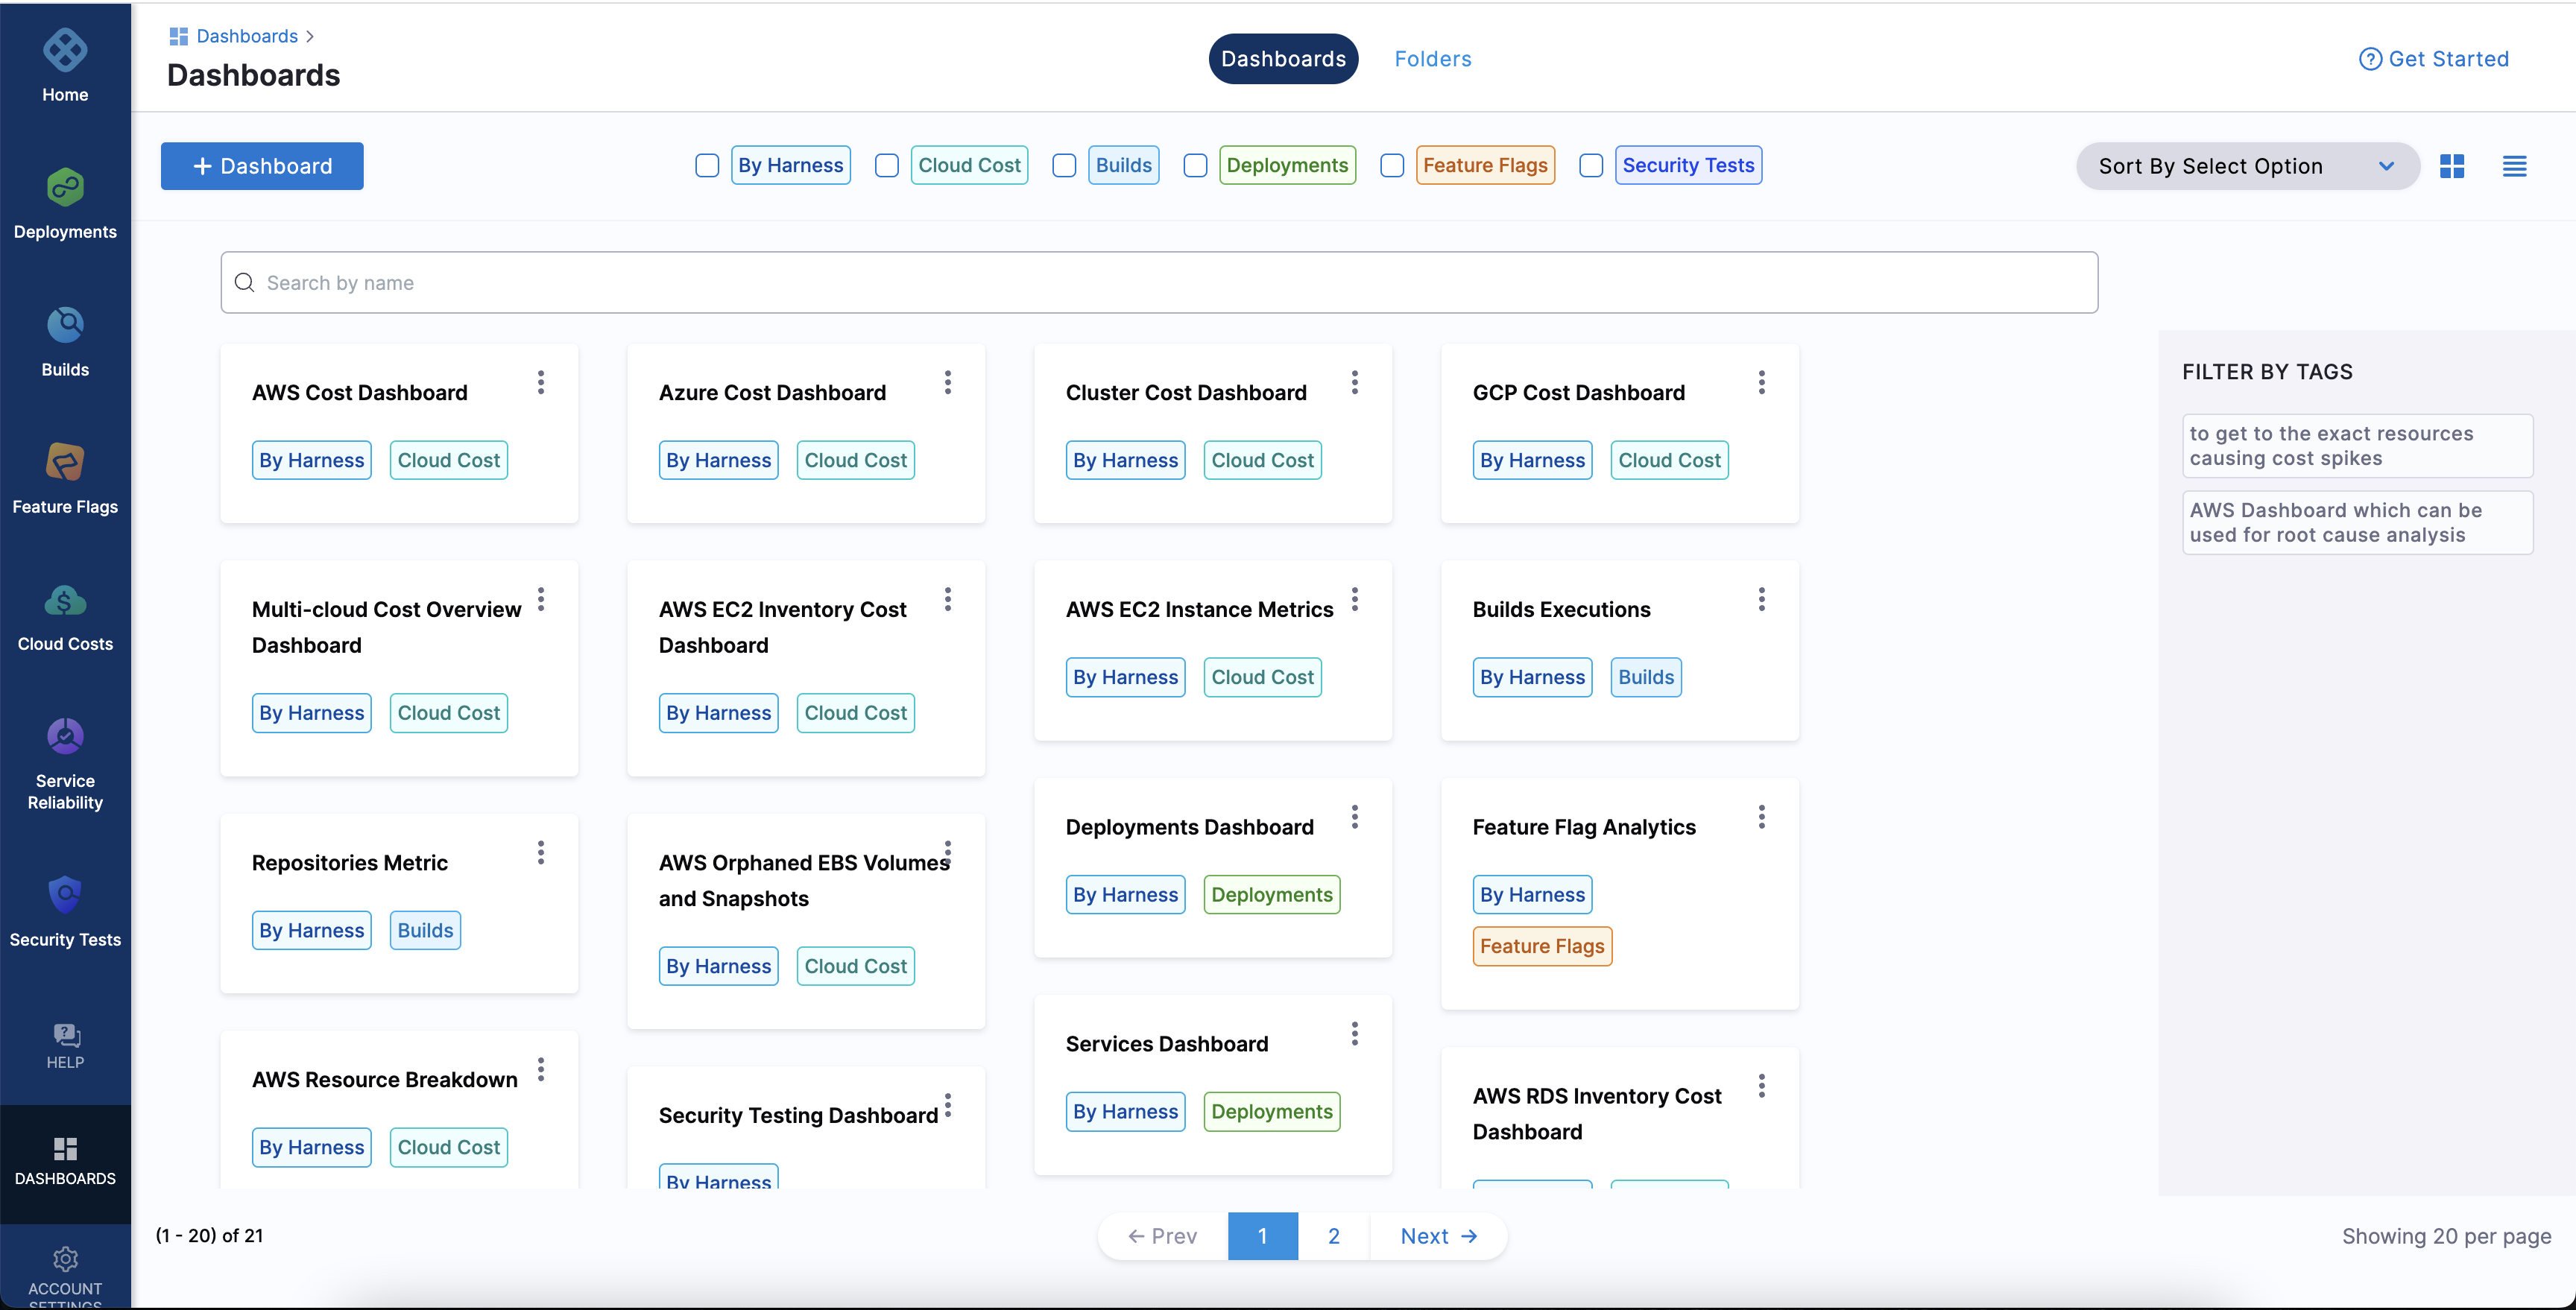Switch to the Folders tab
The width and height of the screenshot is (2576, 1310).
coord(1432,59)
